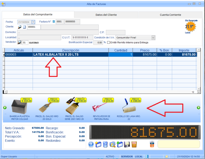The height and width of the screenshot is (159, 205).
Task: Select the Bandeja Plastica Pintor Colgar product
Action: 19,109
